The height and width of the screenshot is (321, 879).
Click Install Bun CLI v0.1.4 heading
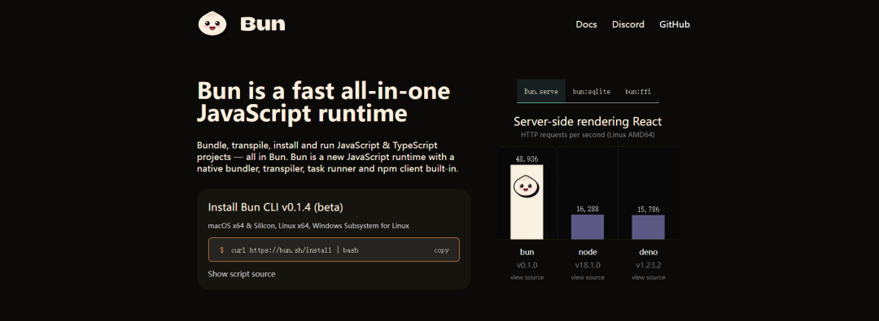pos(275,207)
